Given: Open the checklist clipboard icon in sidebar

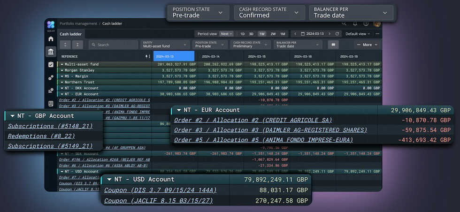Looking at the screenshot, I should [x=51, y=65].
